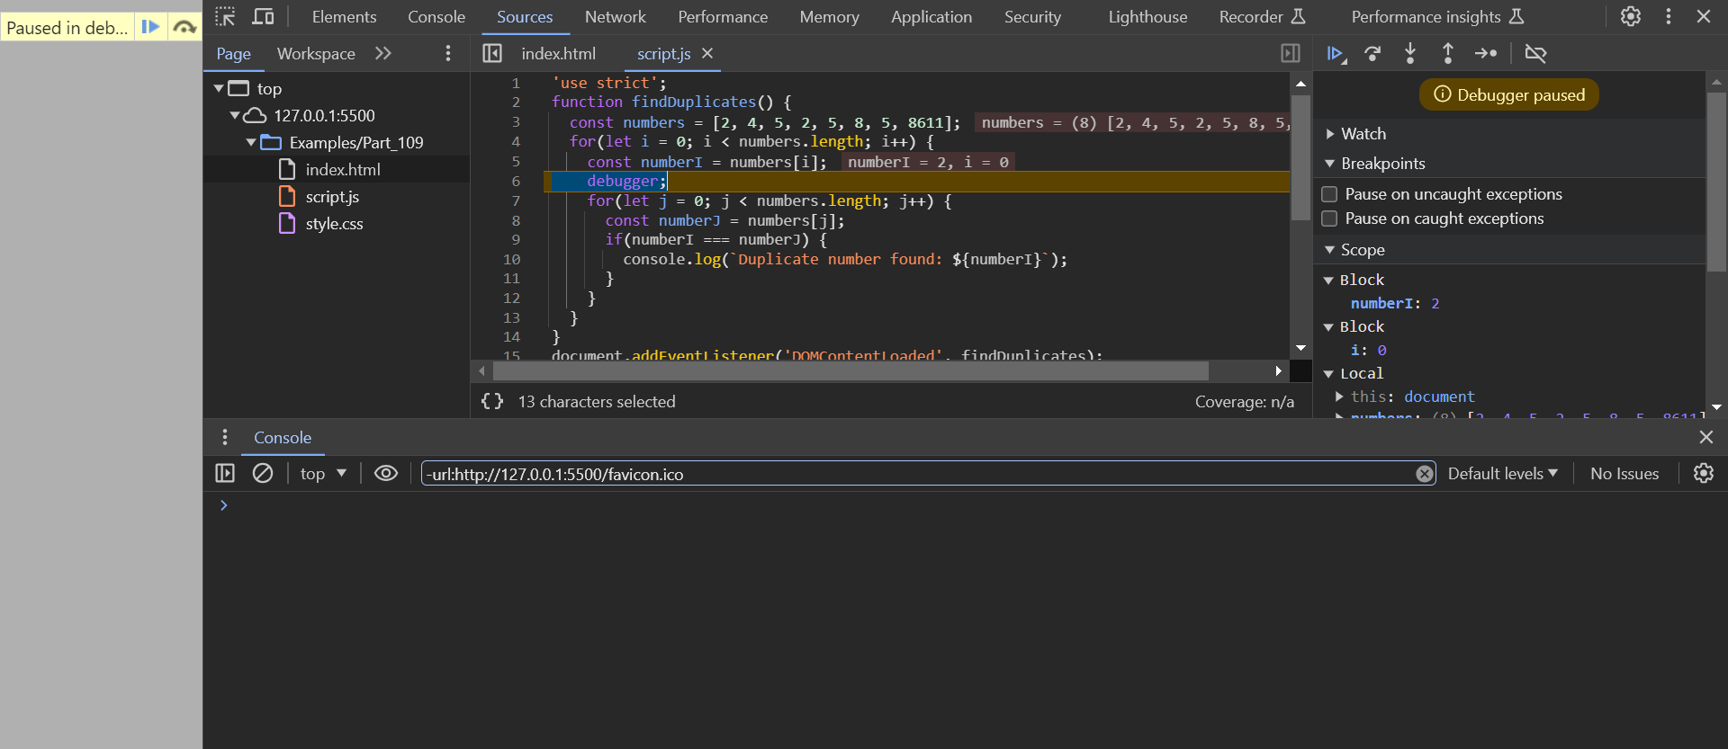Screen dimensions: 1728x749
Task: Deactivate breakpoints icon
Action: tap(1535, 54)
